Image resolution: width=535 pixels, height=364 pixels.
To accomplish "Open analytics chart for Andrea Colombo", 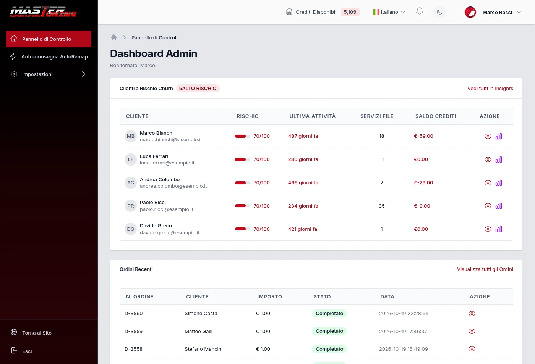I will click(499, 183).
